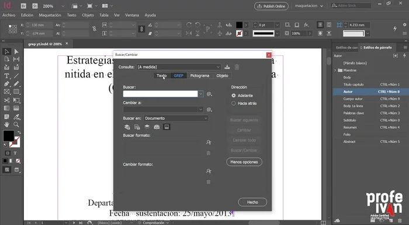Click stroke none swatch in control bar
Viewport: 409px width, 225px height.
(239, 33)
